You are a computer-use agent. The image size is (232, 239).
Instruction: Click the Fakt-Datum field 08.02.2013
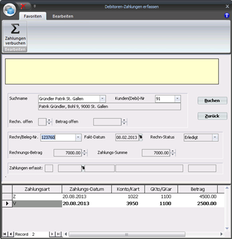127,137
